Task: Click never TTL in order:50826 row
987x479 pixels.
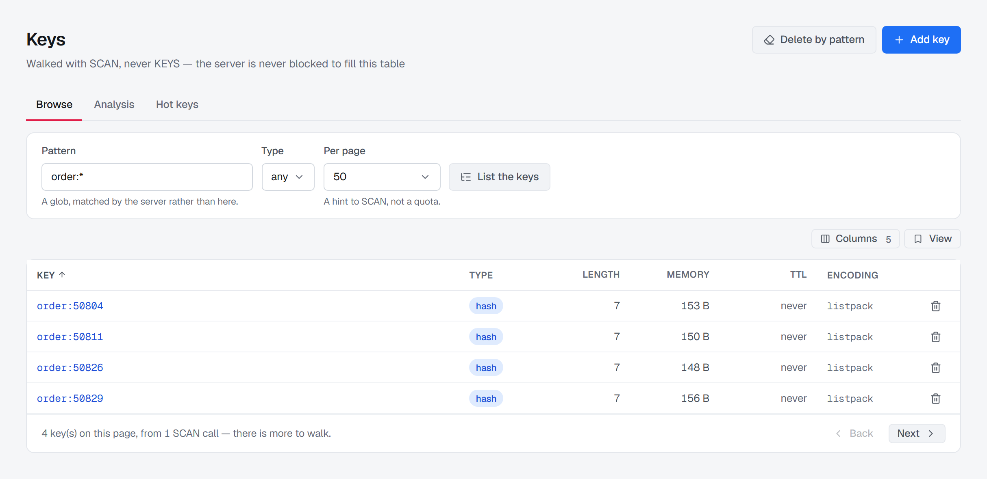Action: coord(794,367)
